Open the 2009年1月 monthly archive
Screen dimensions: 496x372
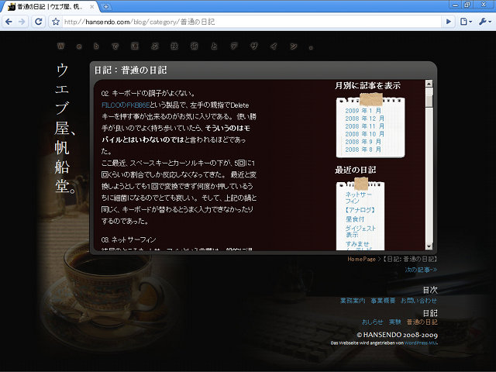[363, 111]
